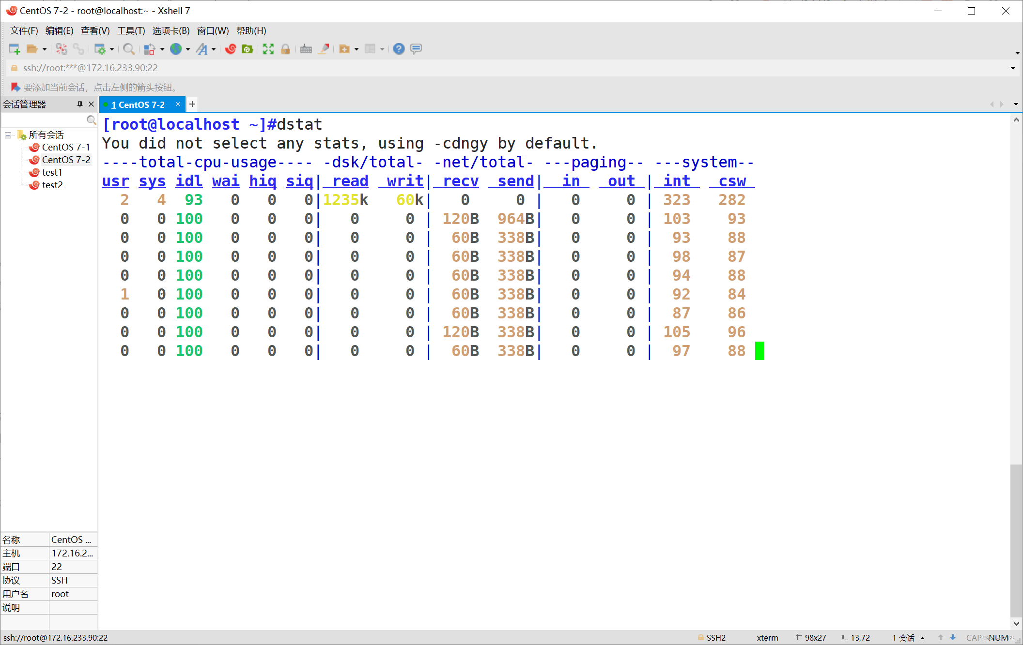Click the session manager search field
This screenshot has width=1023, height=645.
tap(44, 120)
